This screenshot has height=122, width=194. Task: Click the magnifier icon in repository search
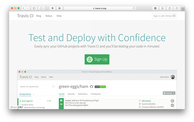pyautogui.click(x=53, y=87)
